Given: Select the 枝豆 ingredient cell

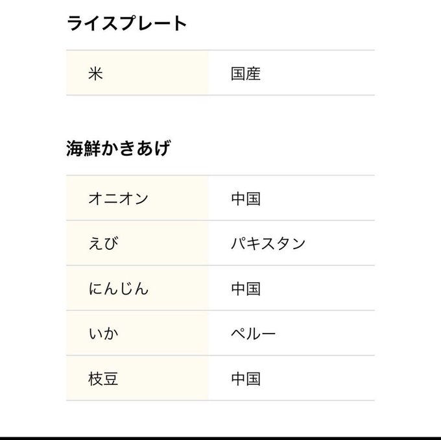Looking at the screenshot, I should tap(102, 378).
